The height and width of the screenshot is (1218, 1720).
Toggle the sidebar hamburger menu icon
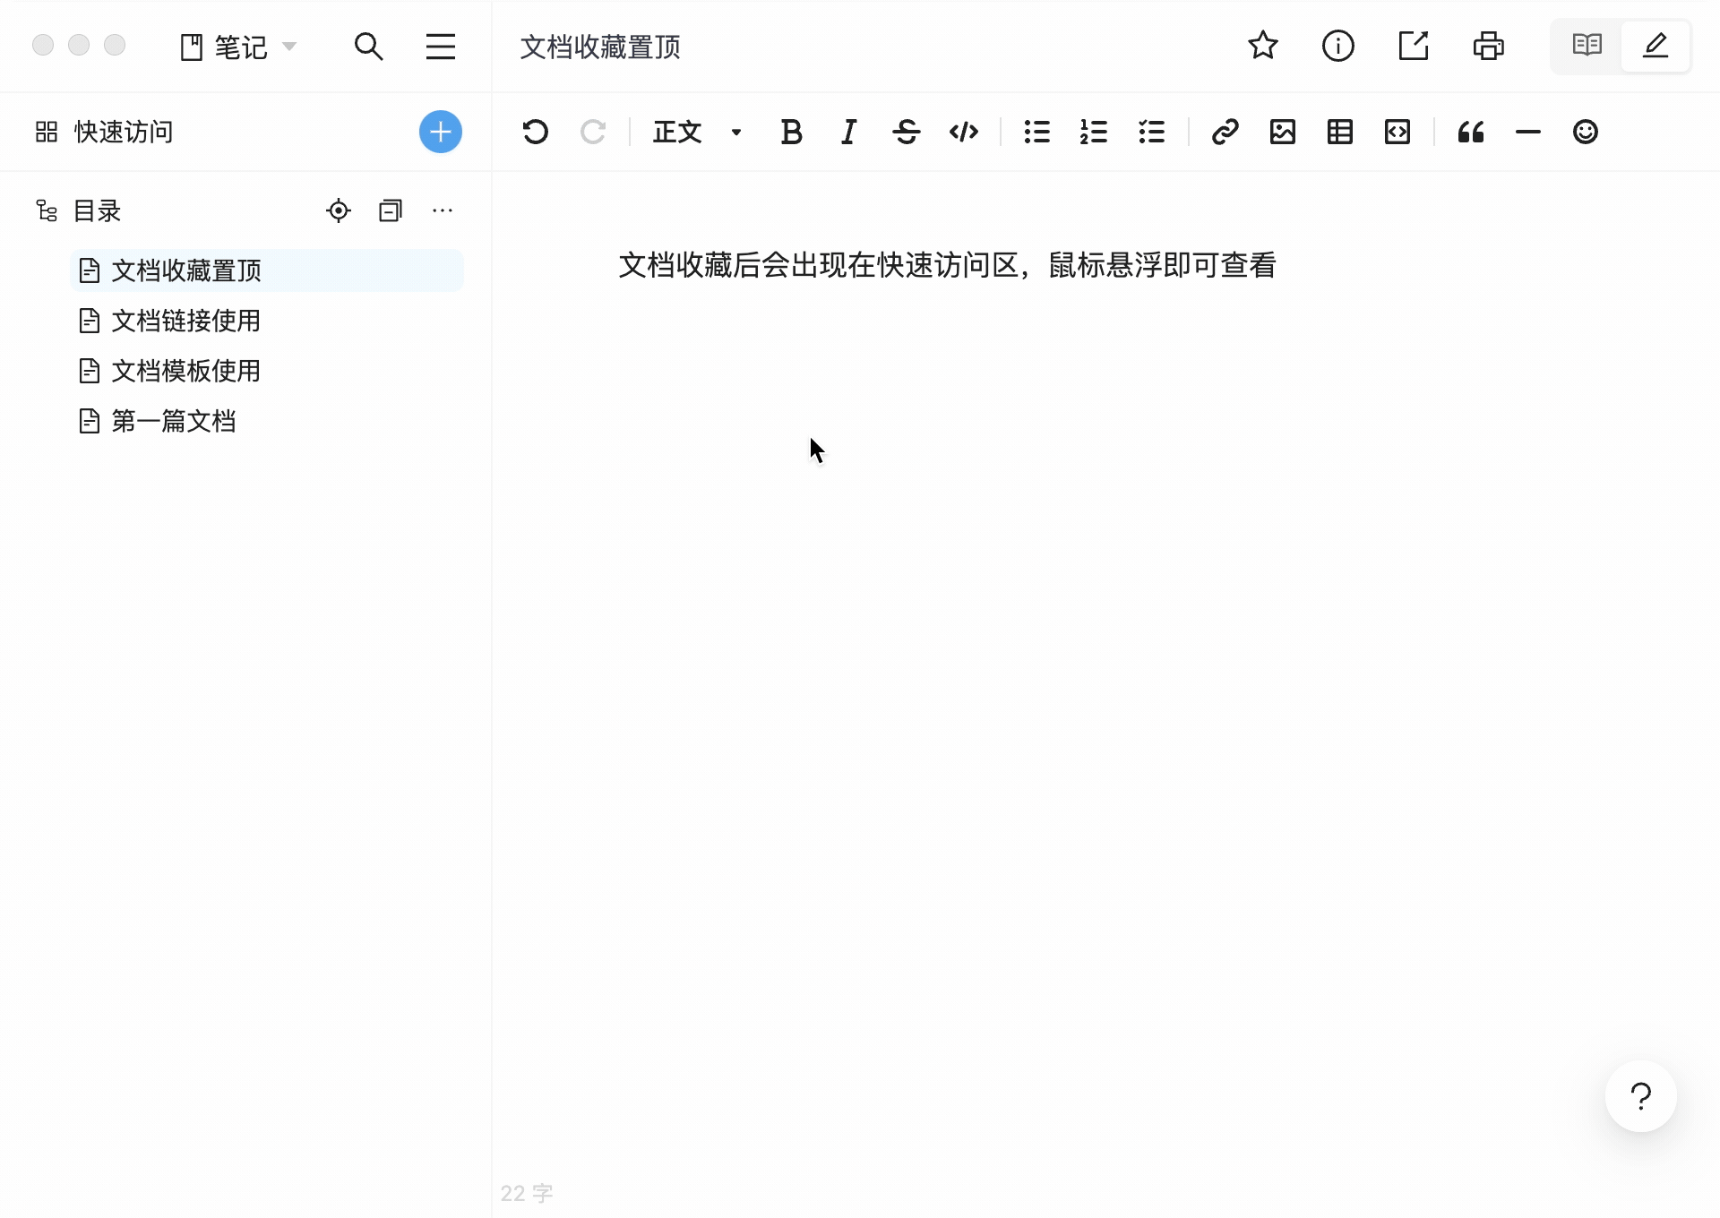(x=441, y=46)
